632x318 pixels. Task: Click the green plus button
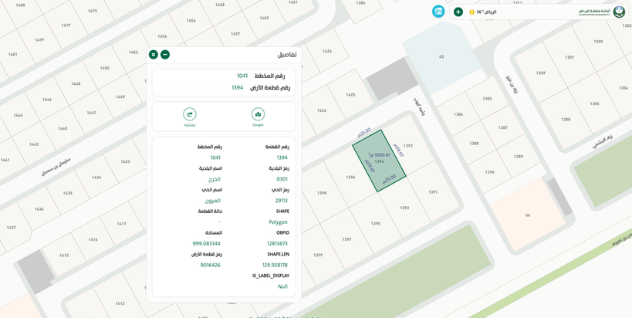click(x=458, y=12)
